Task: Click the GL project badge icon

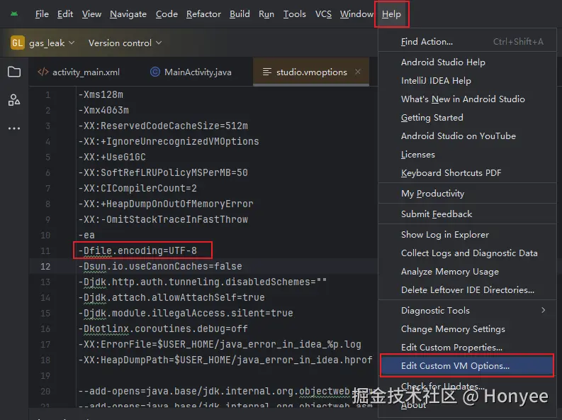Action: [x=17, y=43]
